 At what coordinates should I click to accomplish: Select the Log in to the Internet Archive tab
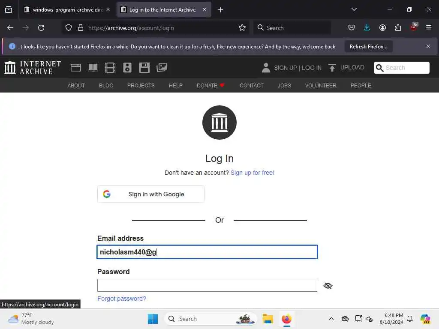pyautogui.click(x=164, y=10)
